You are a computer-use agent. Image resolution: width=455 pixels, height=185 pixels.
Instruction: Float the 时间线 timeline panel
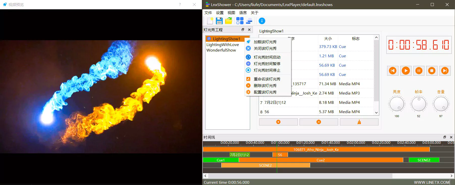pos(445,137)
